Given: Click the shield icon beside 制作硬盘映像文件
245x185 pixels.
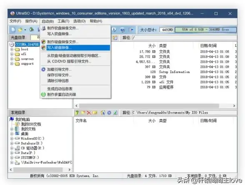Looking at the screenshot, I should point(43,42).
